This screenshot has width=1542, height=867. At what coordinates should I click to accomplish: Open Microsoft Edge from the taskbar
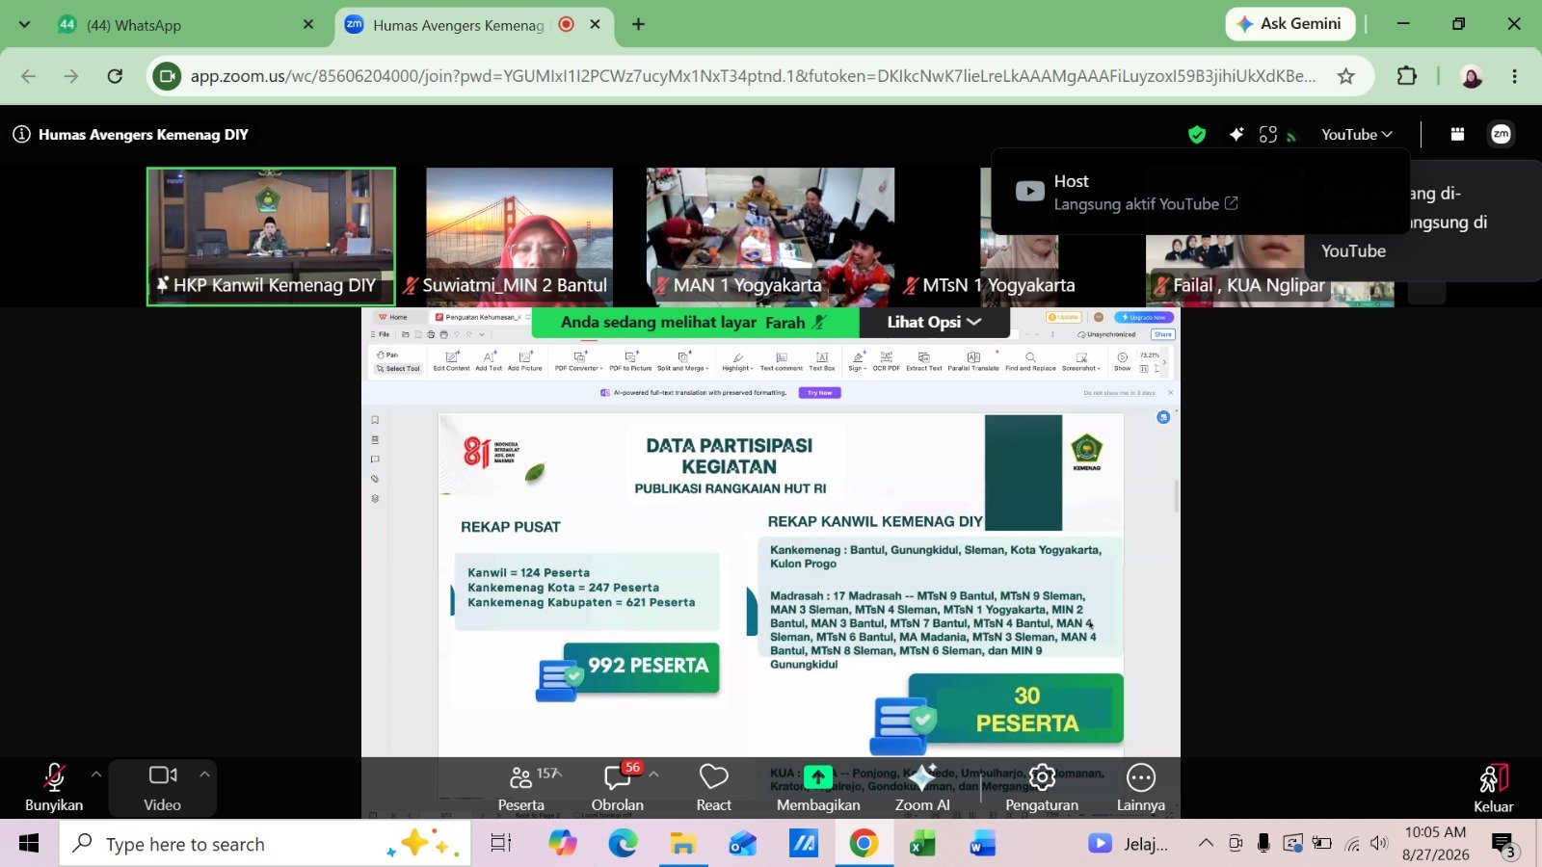coord(623,844)
